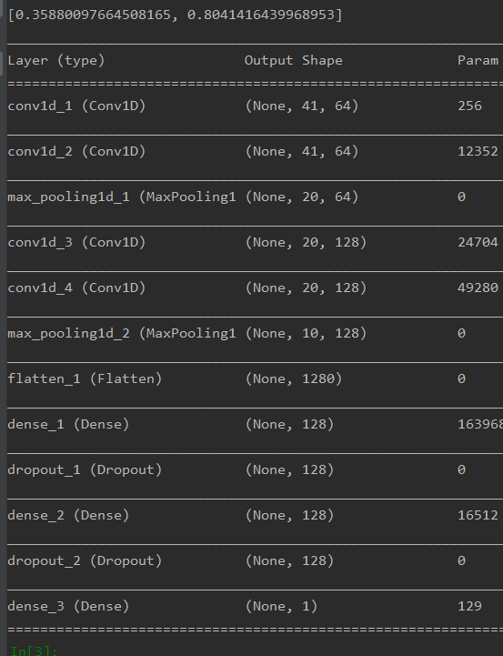Image resolution: width=503 pixels, height=656 pixels.
Task: Click parameter count 12352
Action: (x=478, y=151)
